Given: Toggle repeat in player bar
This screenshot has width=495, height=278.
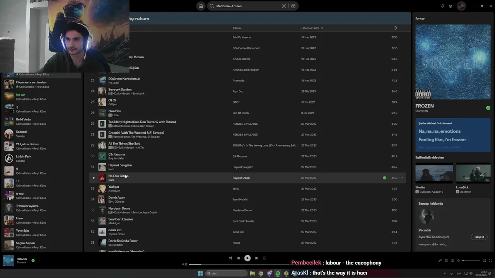Looking at the screenshot, I should coord(265,258).
